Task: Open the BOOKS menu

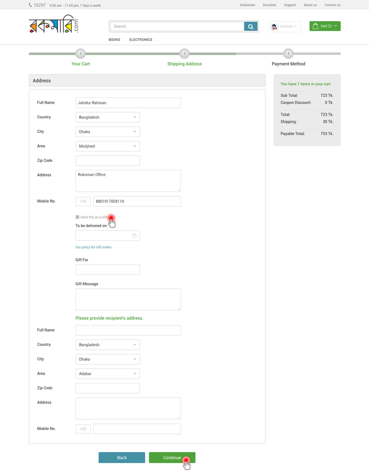Action: [114, 39]
